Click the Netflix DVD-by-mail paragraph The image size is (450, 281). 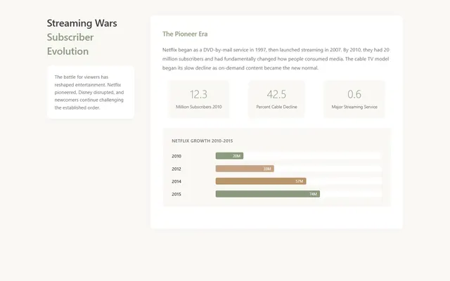276,59
